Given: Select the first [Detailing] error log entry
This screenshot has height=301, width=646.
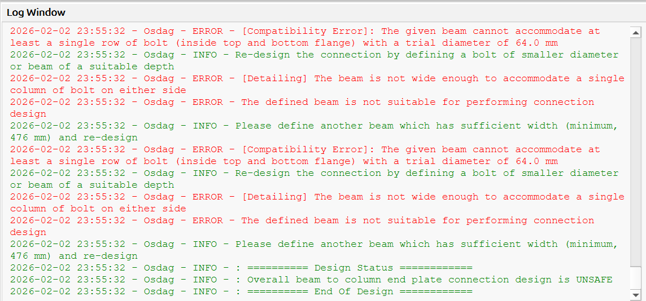Looking at the screenshot, I should coord(317,85).
